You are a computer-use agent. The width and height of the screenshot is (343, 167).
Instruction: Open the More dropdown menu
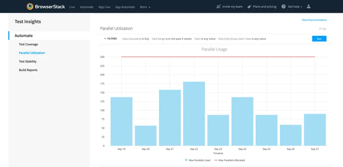(145, 7)
